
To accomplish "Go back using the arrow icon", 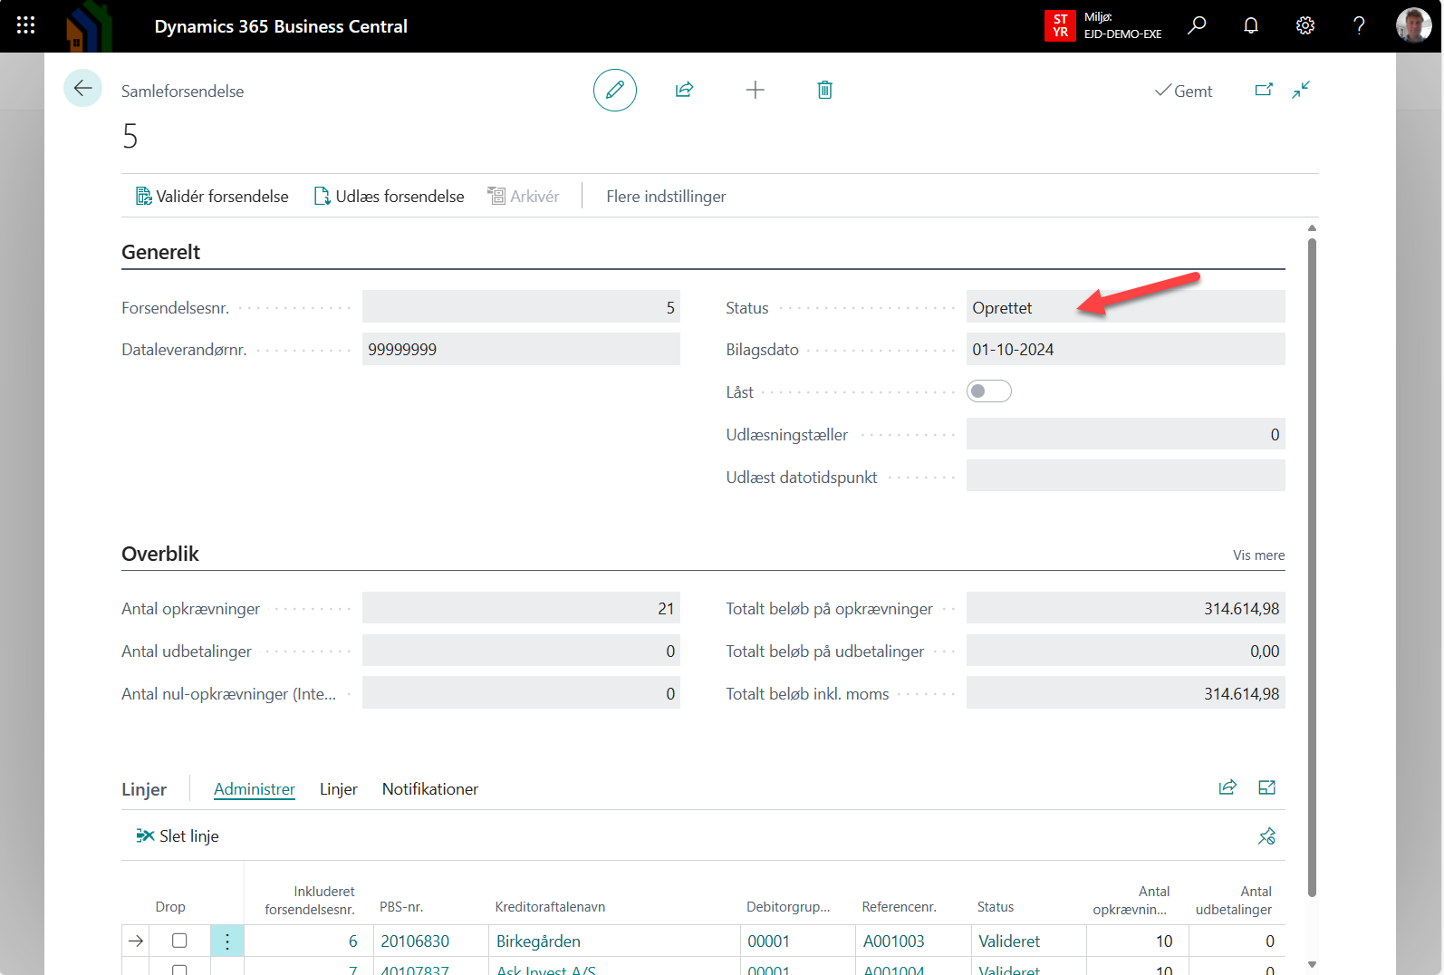I will point(82,89).
